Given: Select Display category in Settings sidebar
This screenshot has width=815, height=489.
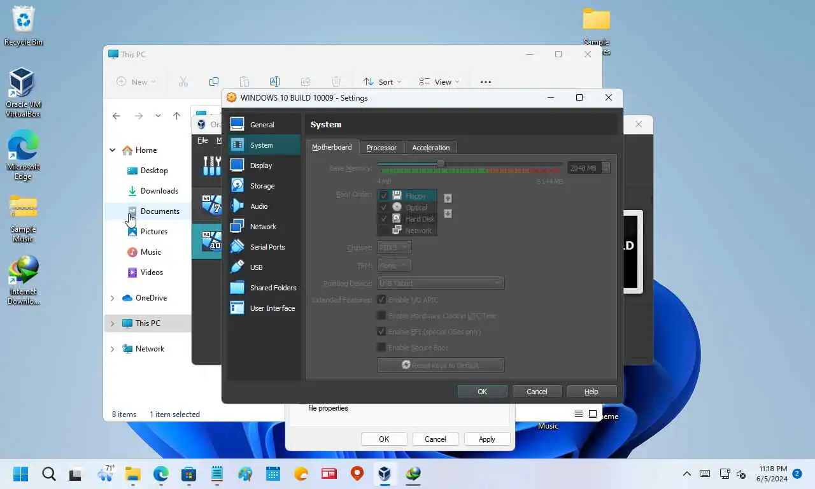Looking at the screenshot, I should [x=264, y=166].
